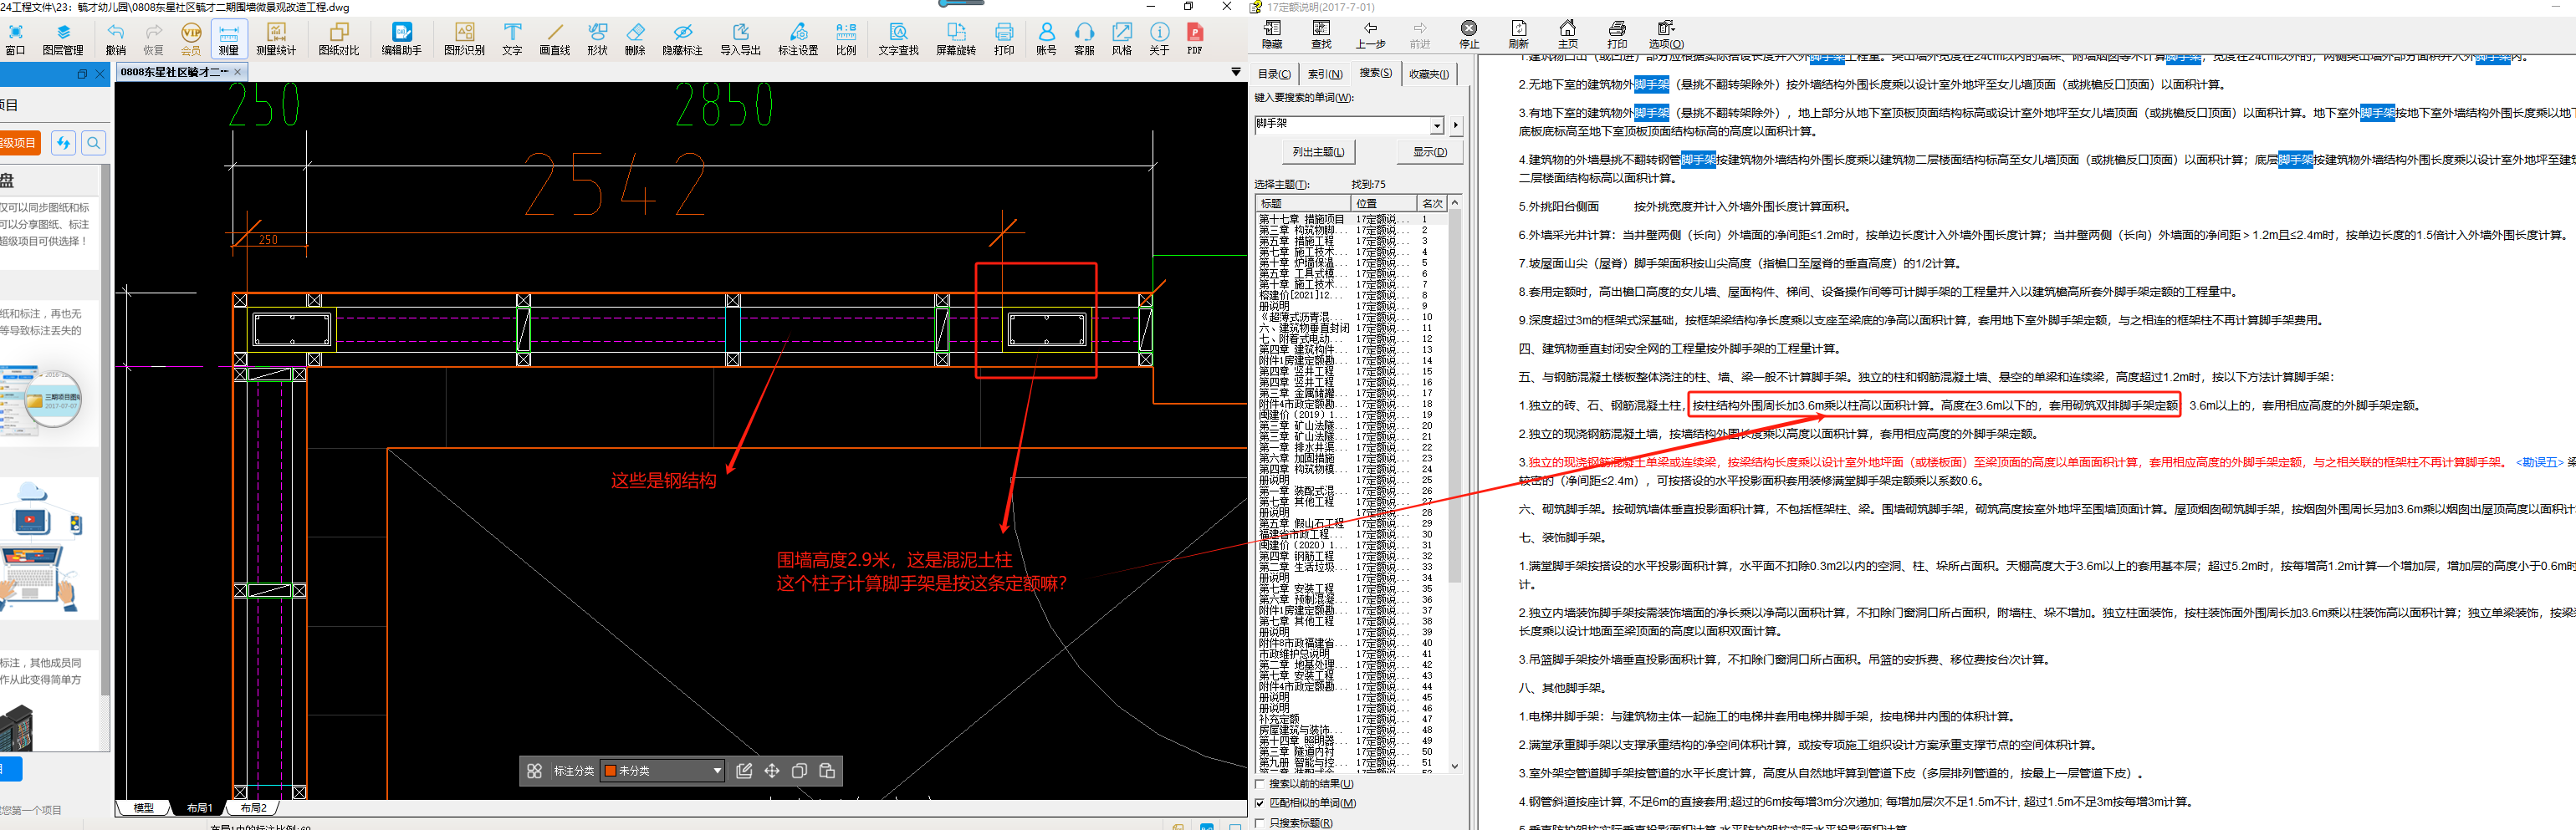
Task: Open the 图纸对比 drawing compare tool
Action: coord(339,39)
